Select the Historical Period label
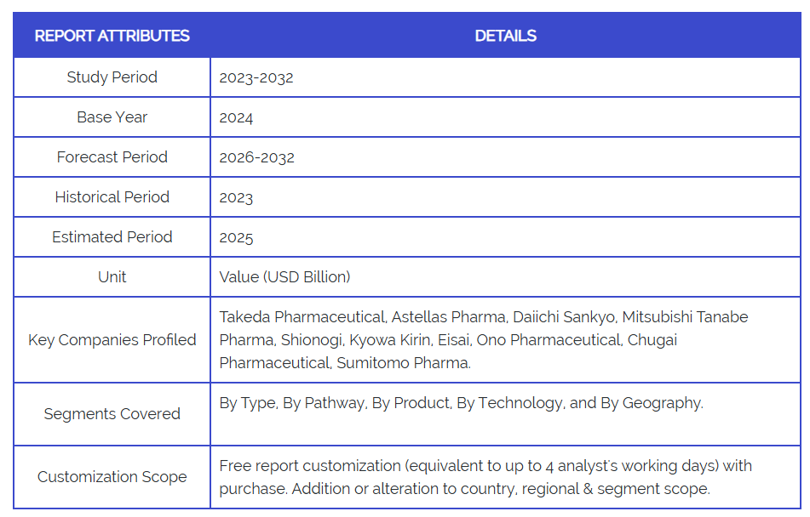The image size is (810, 517). click(x=112, y=197)
